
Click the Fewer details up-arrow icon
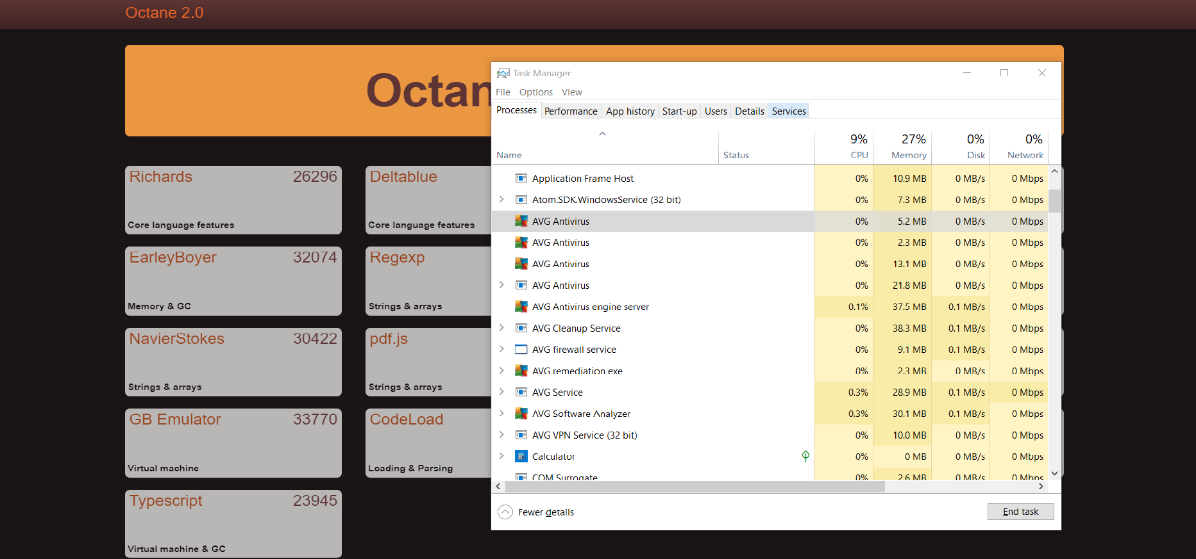tap(505, 512)
